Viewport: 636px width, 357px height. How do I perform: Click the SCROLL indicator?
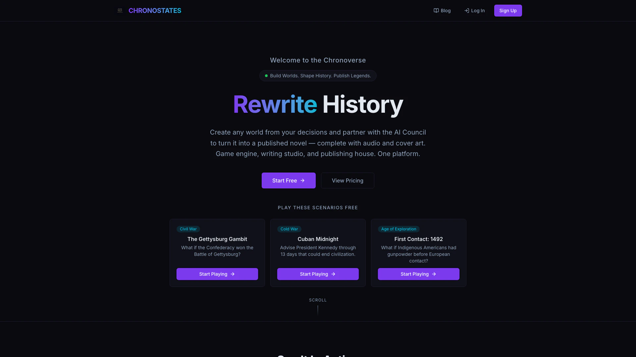(x=318, y=300)
